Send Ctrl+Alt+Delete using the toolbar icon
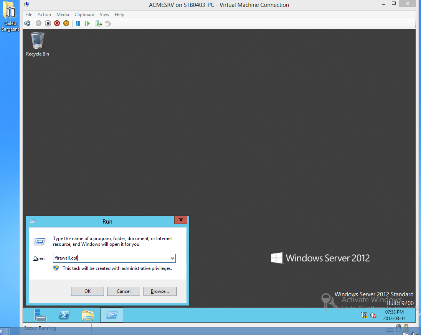 27,24
